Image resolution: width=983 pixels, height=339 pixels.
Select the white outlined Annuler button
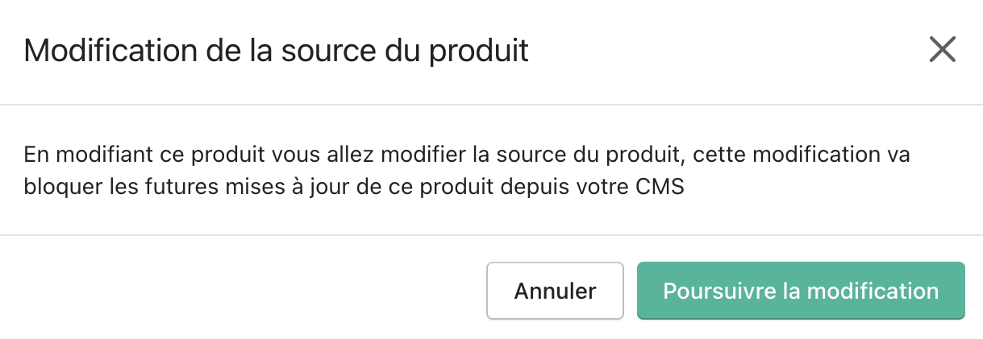555,291
